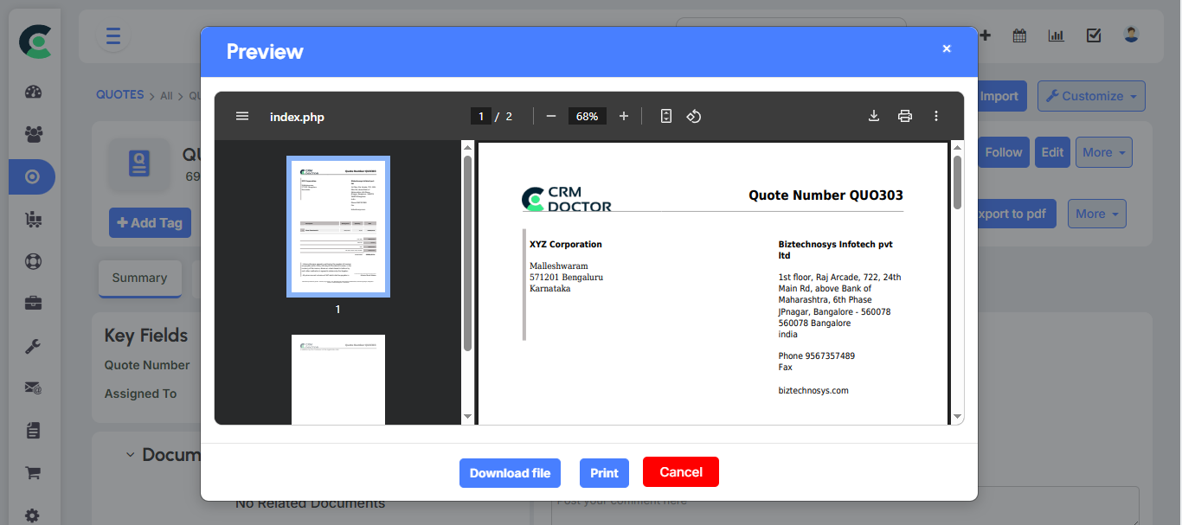Open the dashboard icon in sidebar
This screenshot has width=1182, height=525.
(33, 93)
